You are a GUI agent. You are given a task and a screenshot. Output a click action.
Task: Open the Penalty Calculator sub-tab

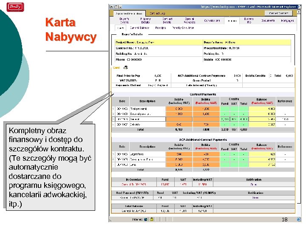183,28
